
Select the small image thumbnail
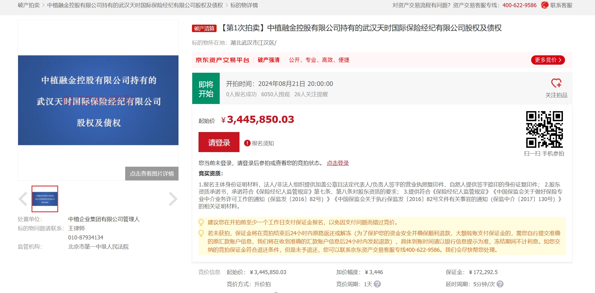[x=45, y=199]
